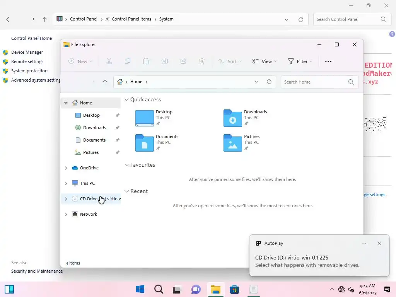
Task: Click All Control Panel Items breadcrumb
Action: pyautogui.click(x=128, y=19)
